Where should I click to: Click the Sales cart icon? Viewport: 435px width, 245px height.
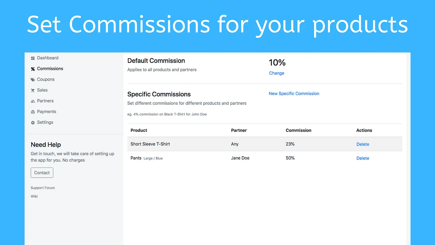point(33,91)
